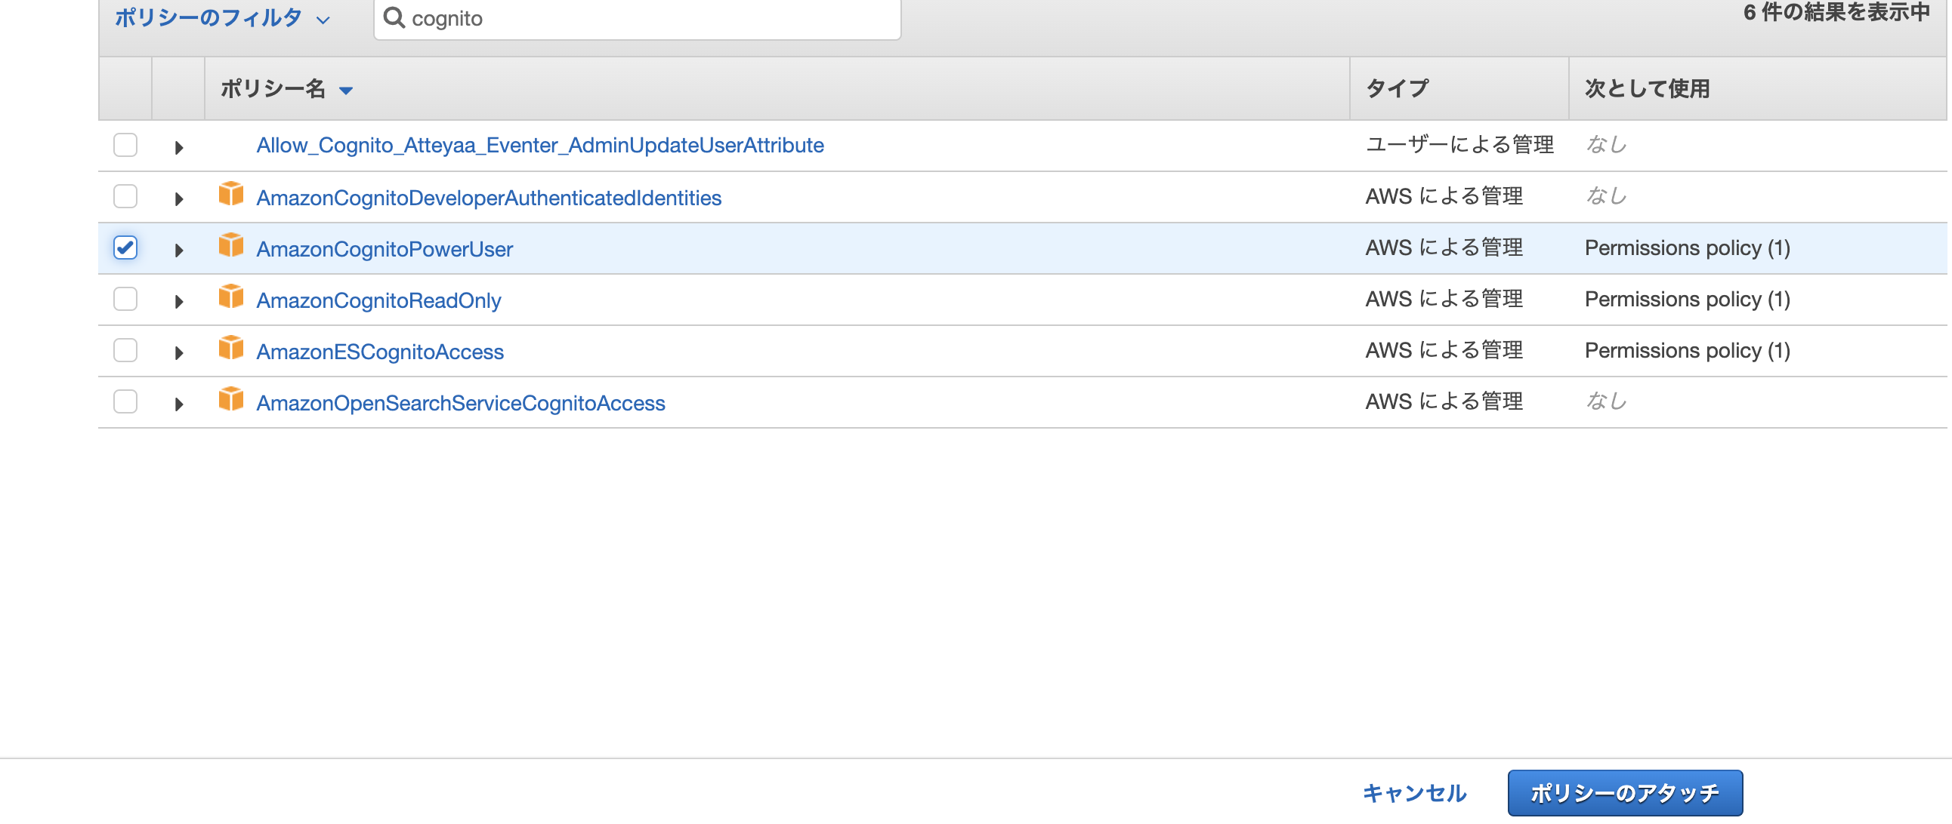Check the AmazonCognitoReadOnly policy checkbox

(x=125, y=300)
